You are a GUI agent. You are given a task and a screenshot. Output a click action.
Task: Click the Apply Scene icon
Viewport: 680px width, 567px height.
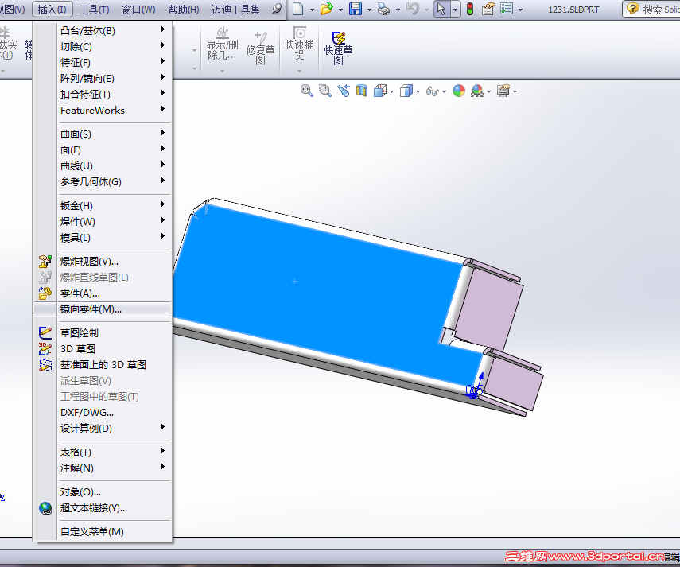pyautogui.click(x=477, y=91)
